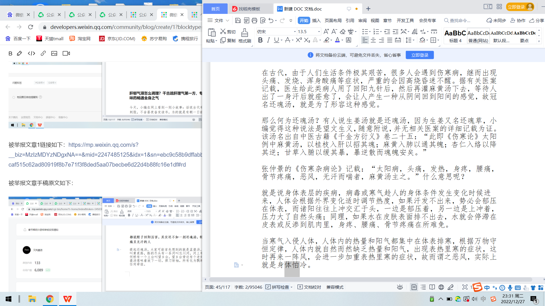This screenshot has height=306, width=545.
Task: Switch to web layout view in the status bar
Action: click(x=441, y=287)
